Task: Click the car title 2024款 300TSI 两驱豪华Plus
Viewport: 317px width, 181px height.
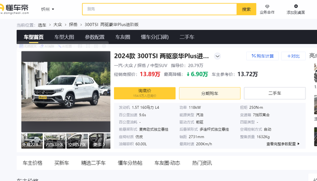Action: (x=161, y=56)
